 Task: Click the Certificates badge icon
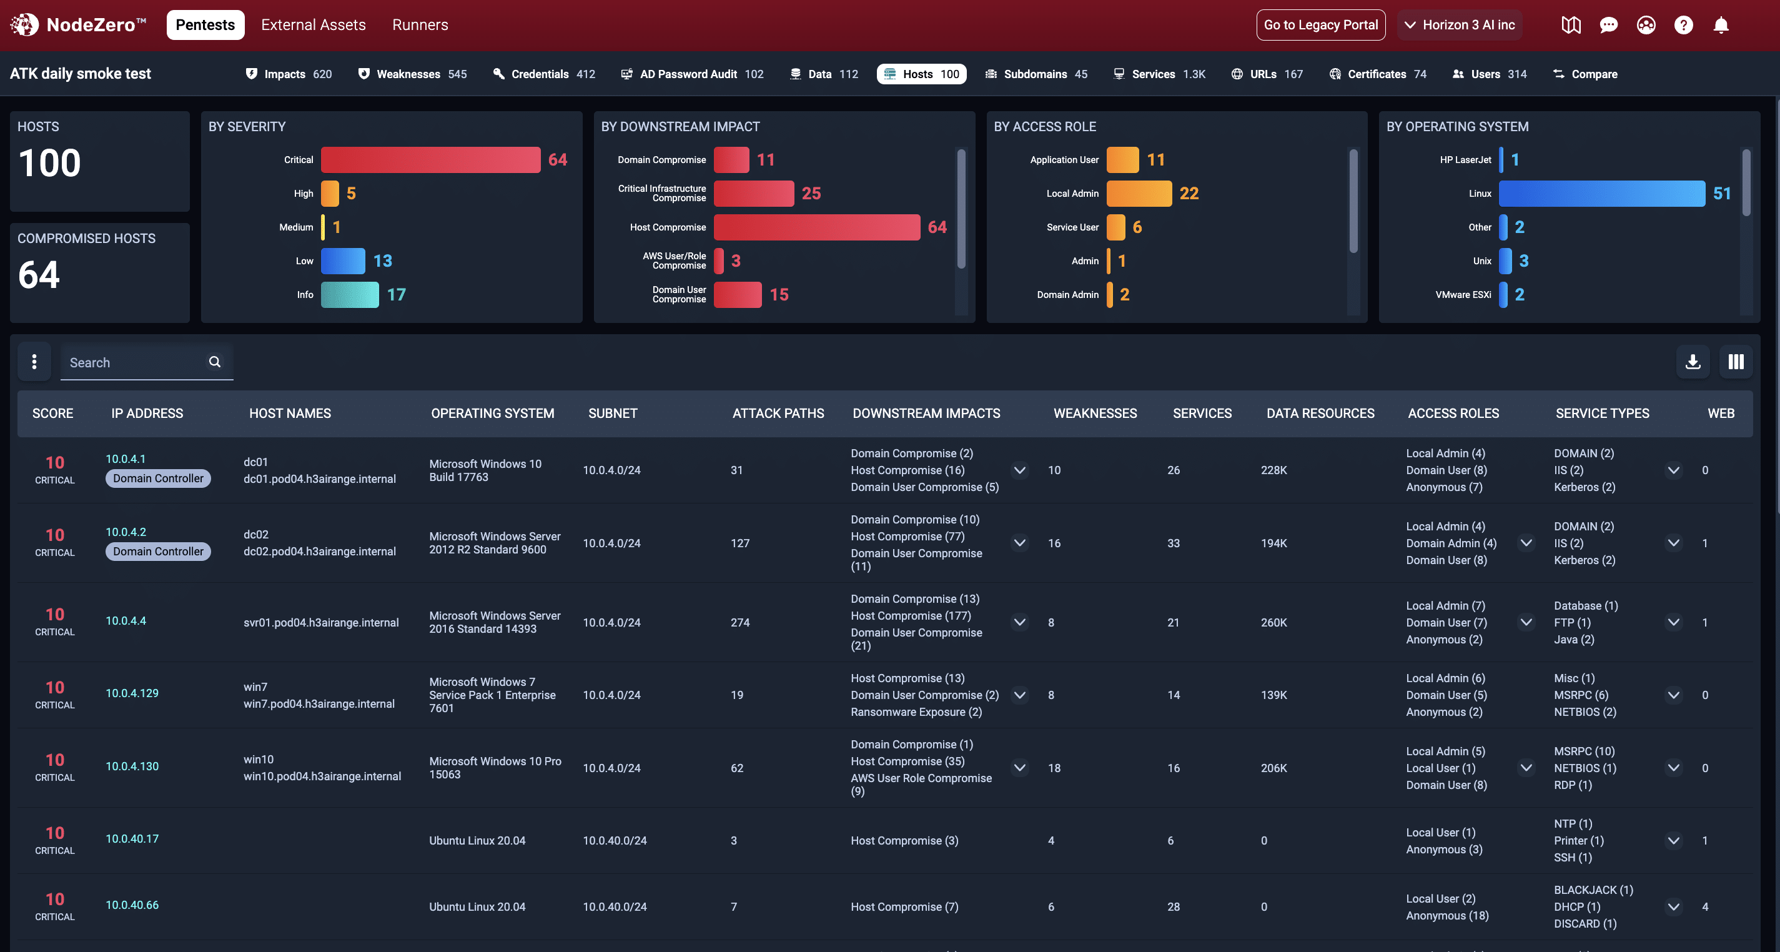[x=1335, y=73]
